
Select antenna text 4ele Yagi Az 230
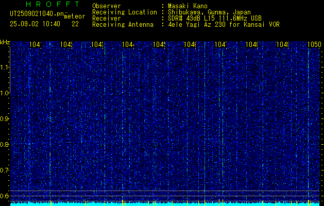pyautogui.click(x=197, y=25)
